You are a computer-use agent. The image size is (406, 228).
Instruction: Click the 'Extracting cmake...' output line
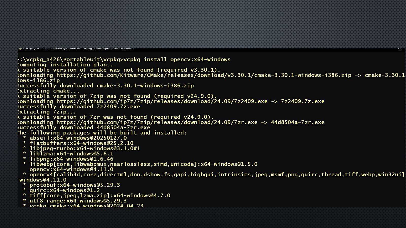click(x=48, y=91)
